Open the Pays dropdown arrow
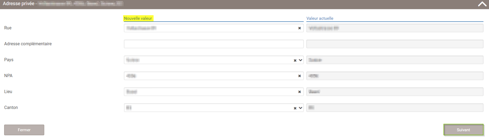489x138 pixels. [x=300, y=60]
